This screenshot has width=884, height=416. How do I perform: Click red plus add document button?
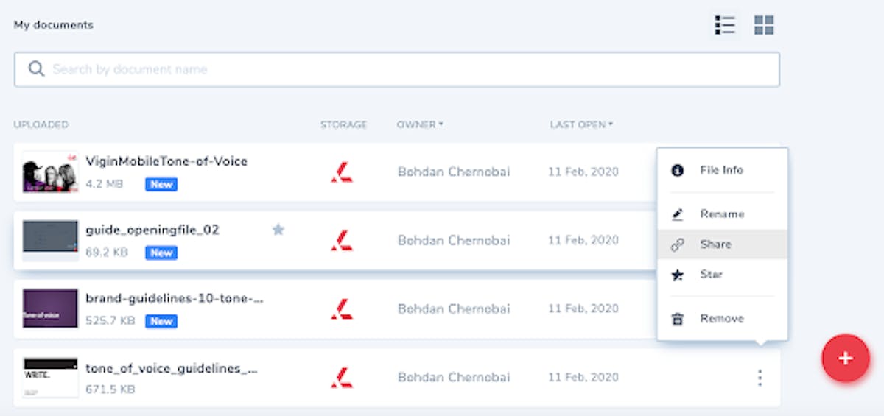click(846, 358)
